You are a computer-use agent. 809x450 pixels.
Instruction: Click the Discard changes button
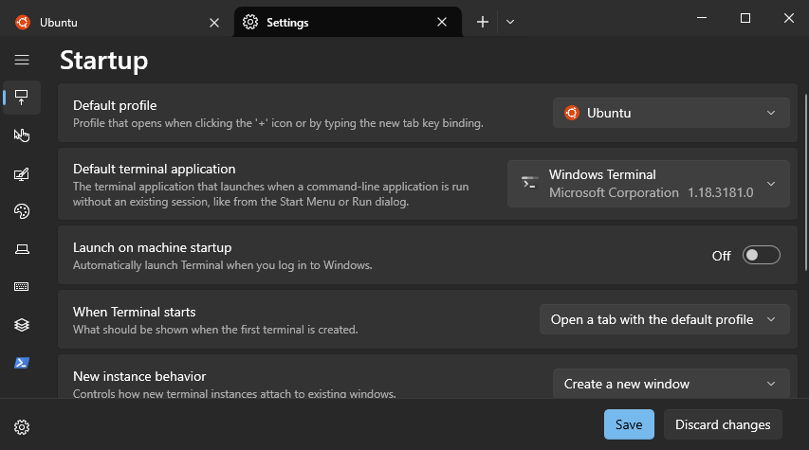point(723,424)
